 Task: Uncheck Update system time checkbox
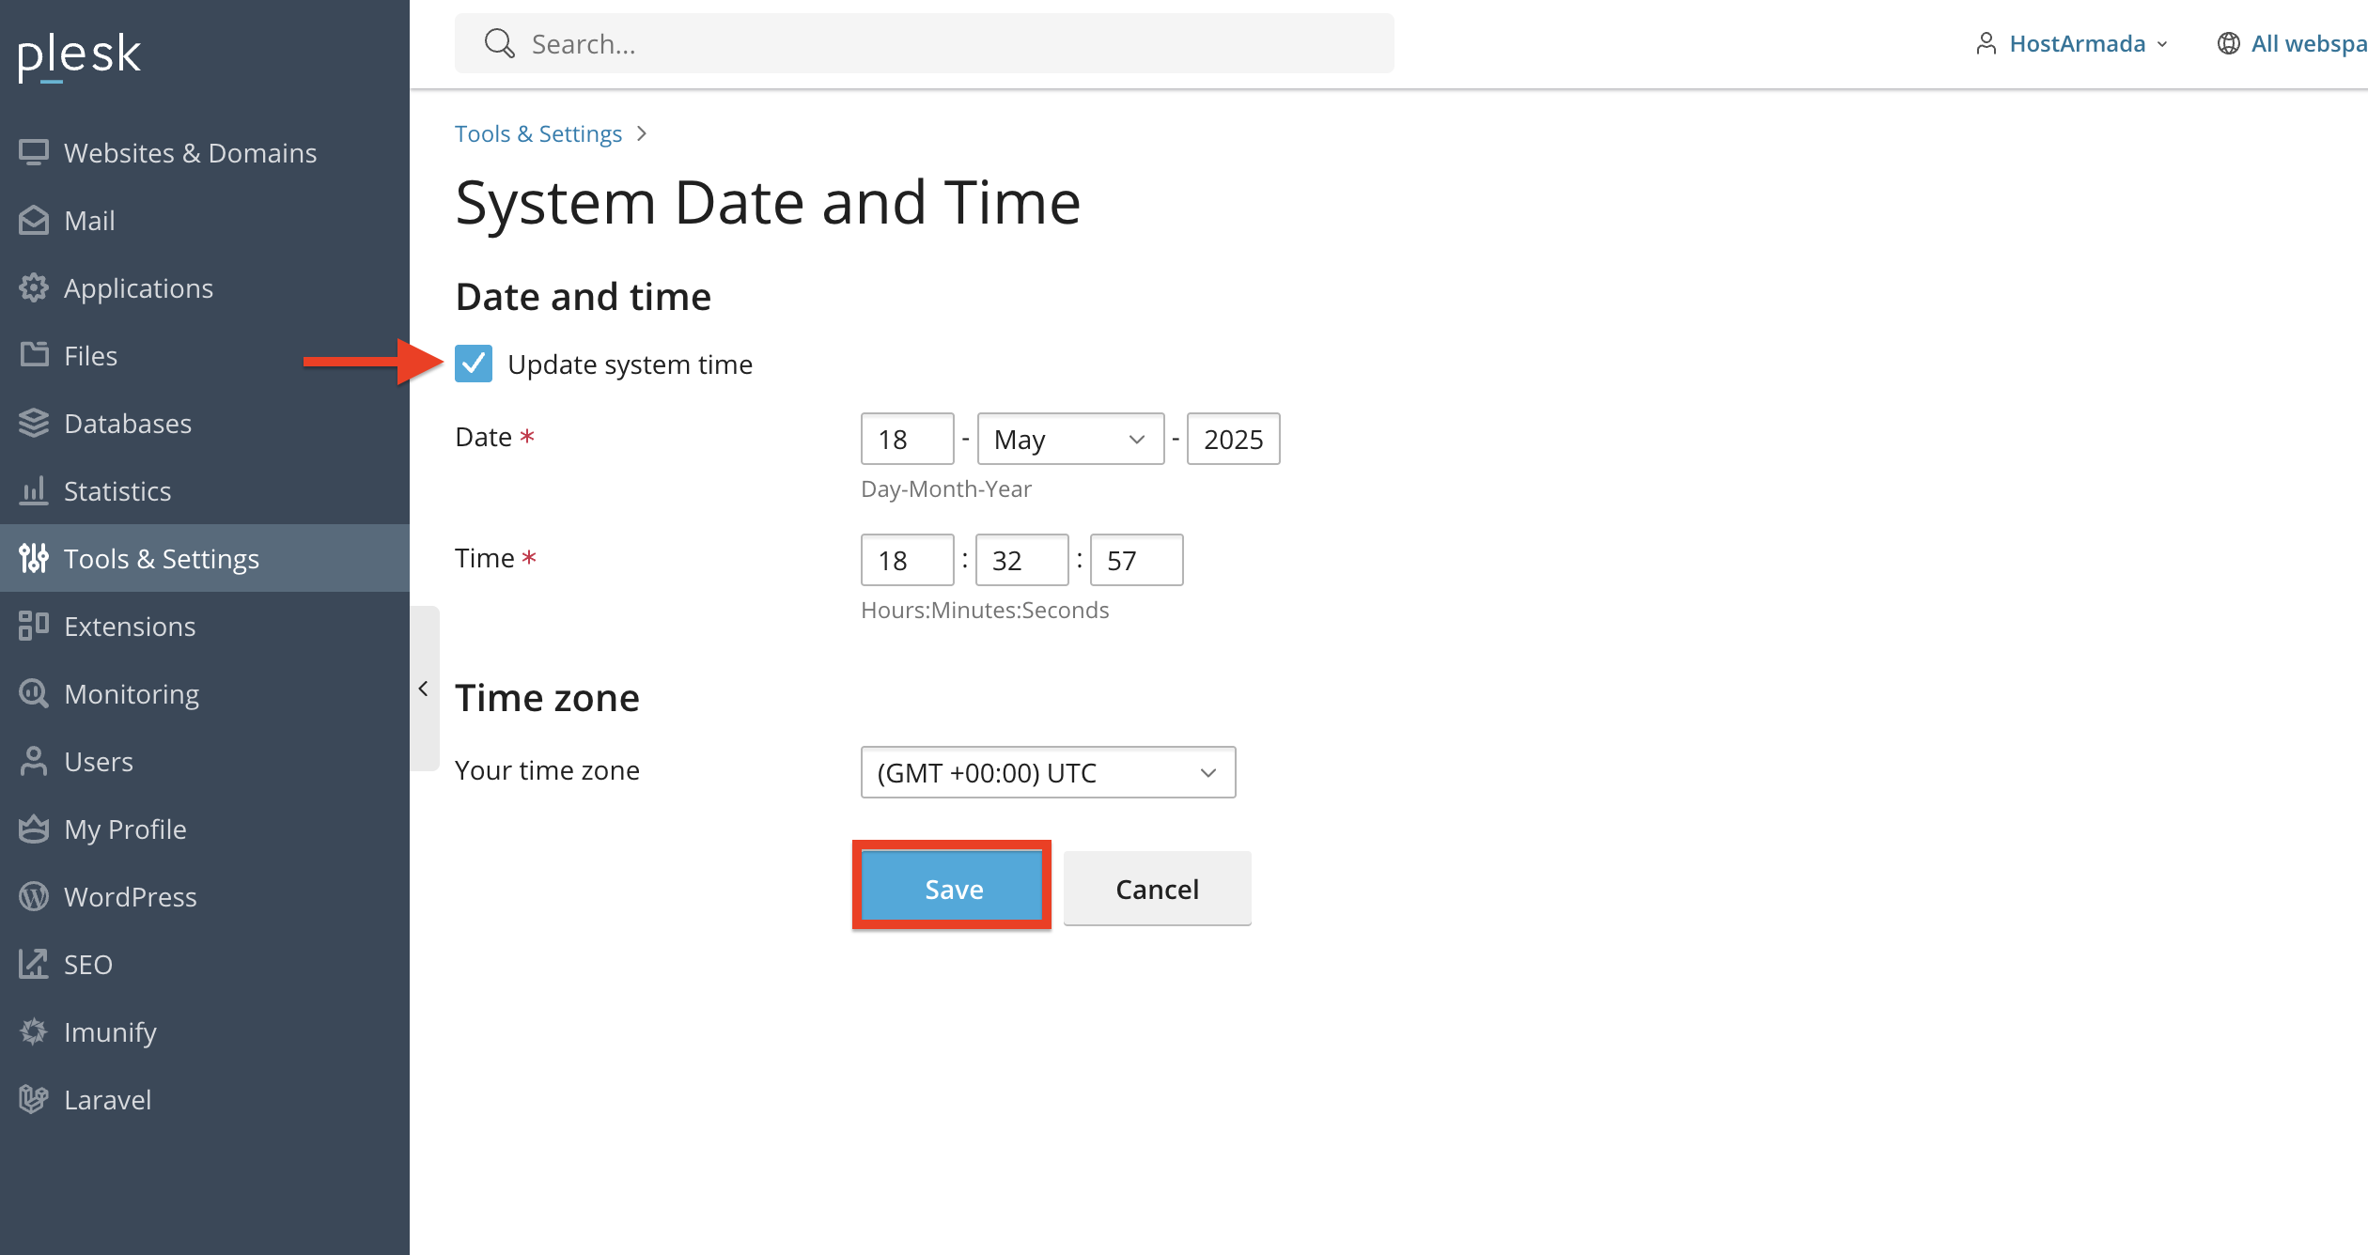tap(474, 364)
